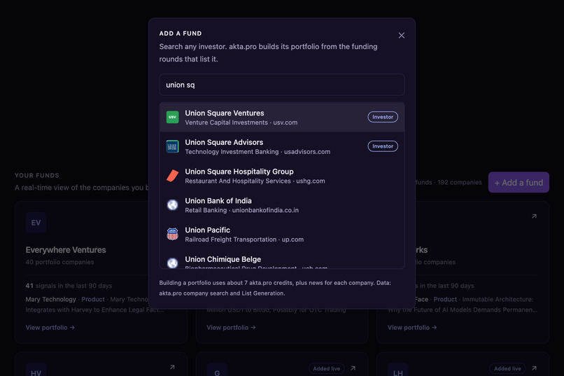This screenshot has width=564, height=376.
Task: Click the Union Square Hospitality Group logo
Action: pyautogui.click(x=172, y=176)
